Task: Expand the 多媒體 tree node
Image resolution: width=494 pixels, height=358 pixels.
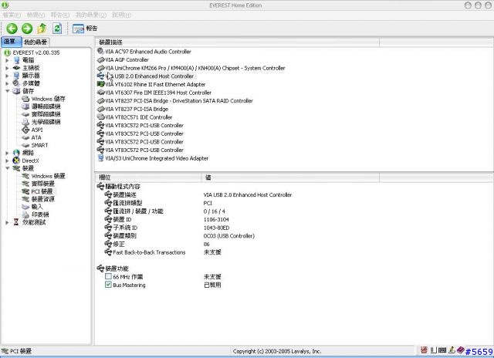Action: 7,83
